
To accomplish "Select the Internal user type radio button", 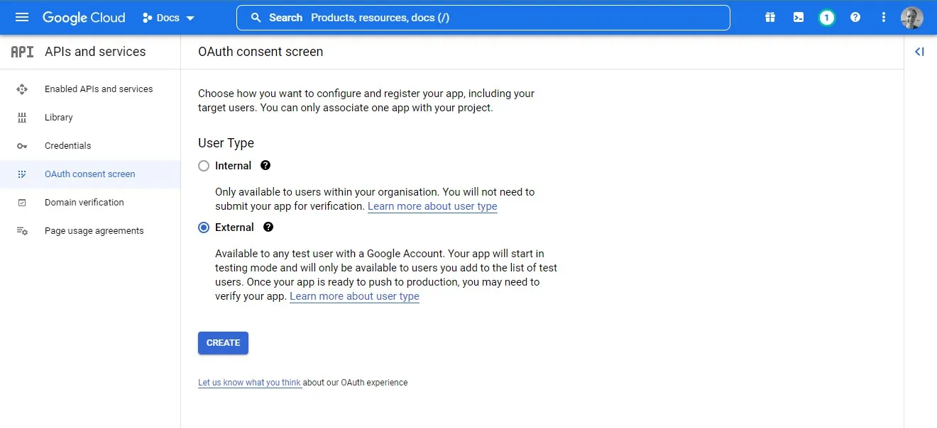I will [x=204, y=165].
